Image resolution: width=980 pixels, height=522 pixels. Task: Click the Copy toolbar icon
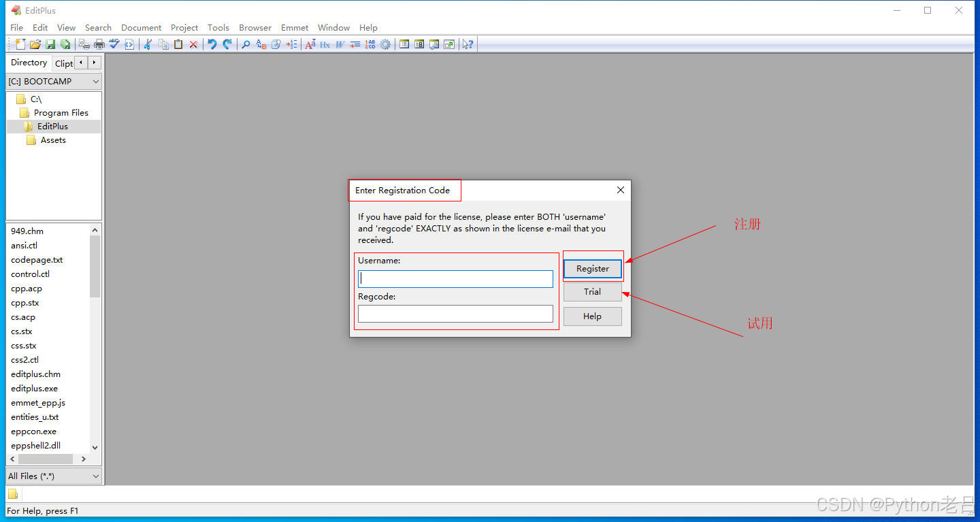coord(163,44)
